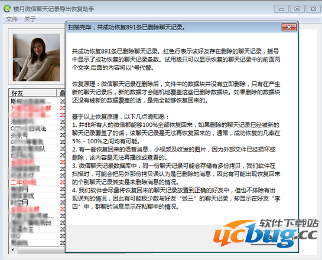
Task: Sort by the 好友 column header
Action: point(32,93)
